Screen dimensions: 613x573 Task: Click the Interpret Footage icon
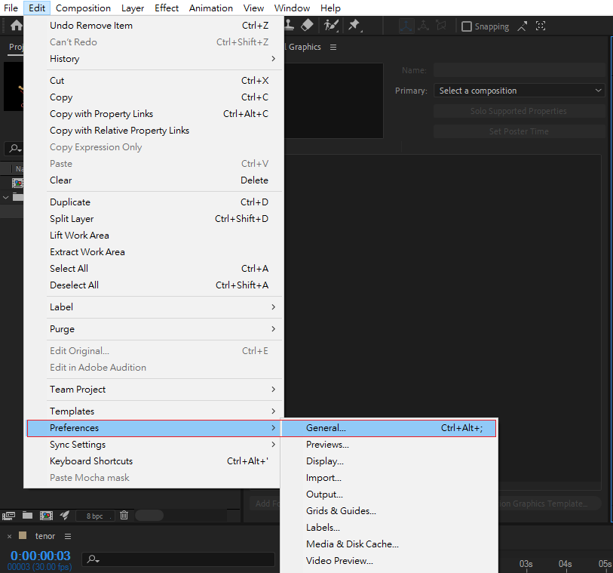click(9, 516)
